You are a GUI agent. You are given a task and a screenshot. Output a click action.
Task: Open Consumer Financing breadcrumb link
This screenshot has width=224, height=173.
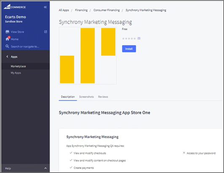107,10
